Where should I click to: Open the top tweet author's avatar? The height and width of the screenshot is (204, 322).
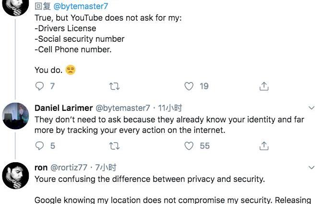[x=16, y=6]
